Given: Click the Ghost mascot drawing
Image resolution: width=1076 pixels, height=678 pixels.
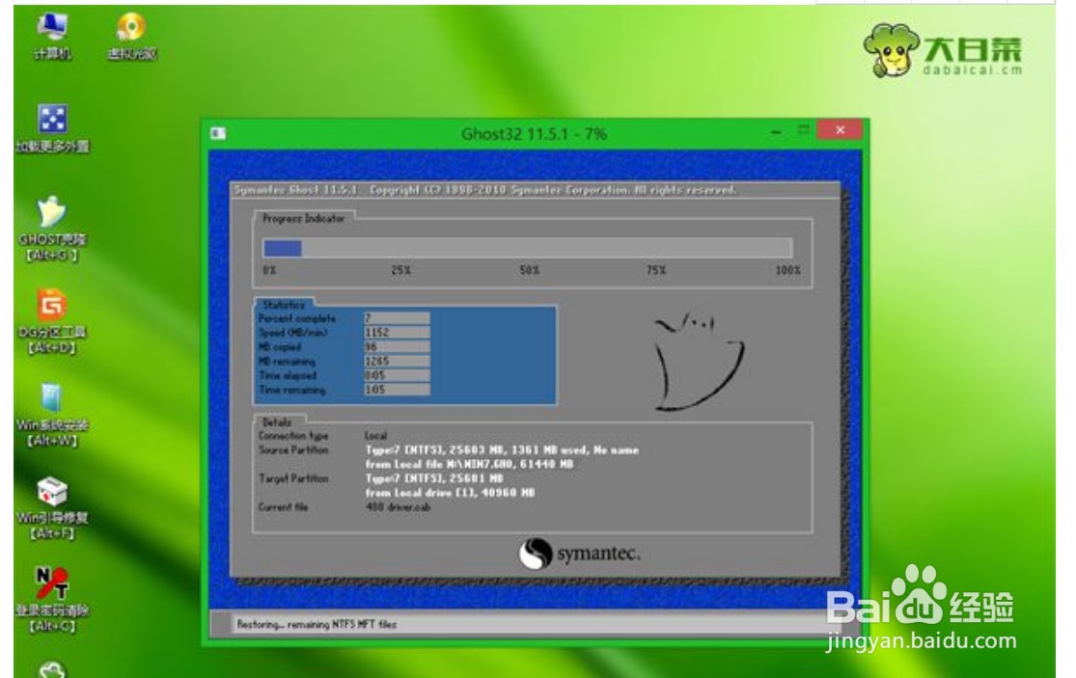Looking at the screenshot, I should tap(698, 362).
